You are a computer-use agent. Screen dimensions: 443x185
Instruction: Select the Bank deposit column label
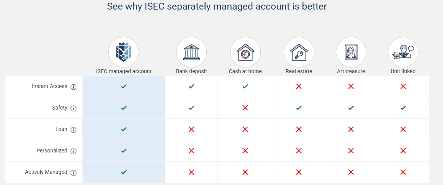191,72
